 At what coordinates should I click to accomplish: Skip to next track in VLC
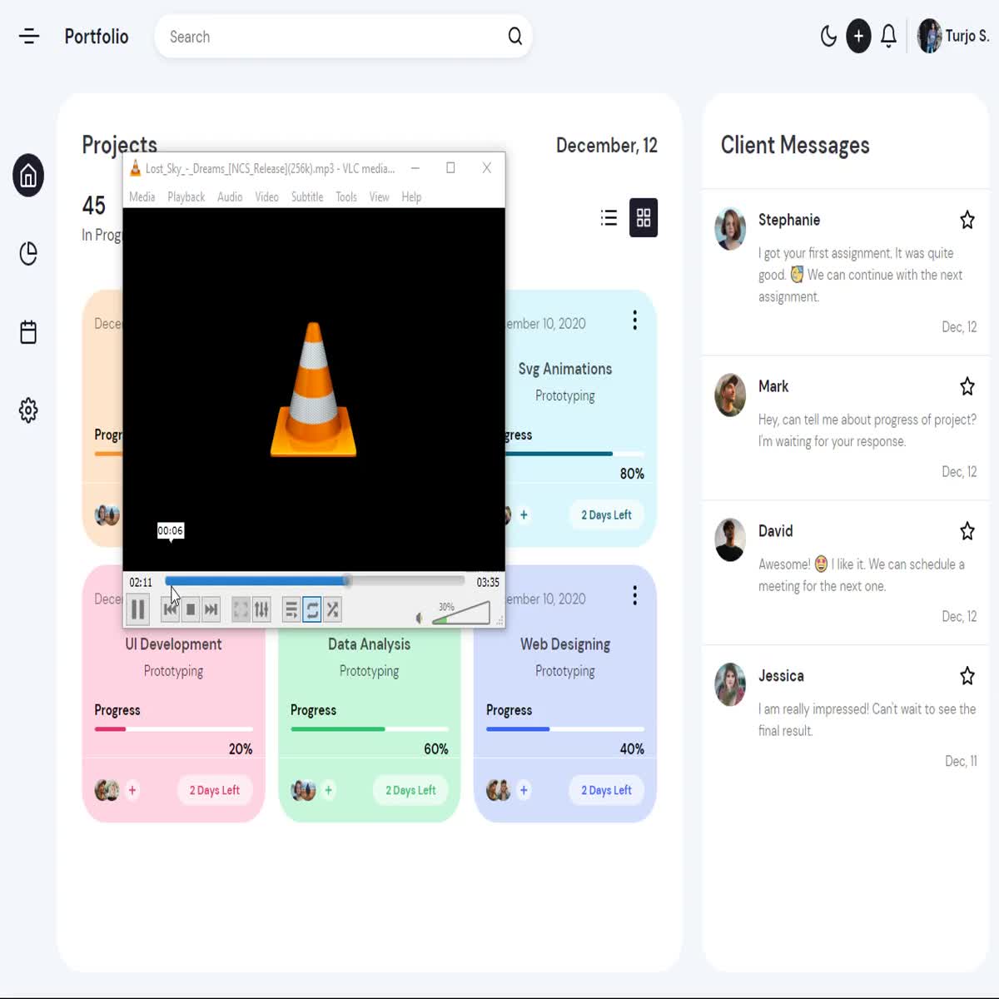point(210,609)
